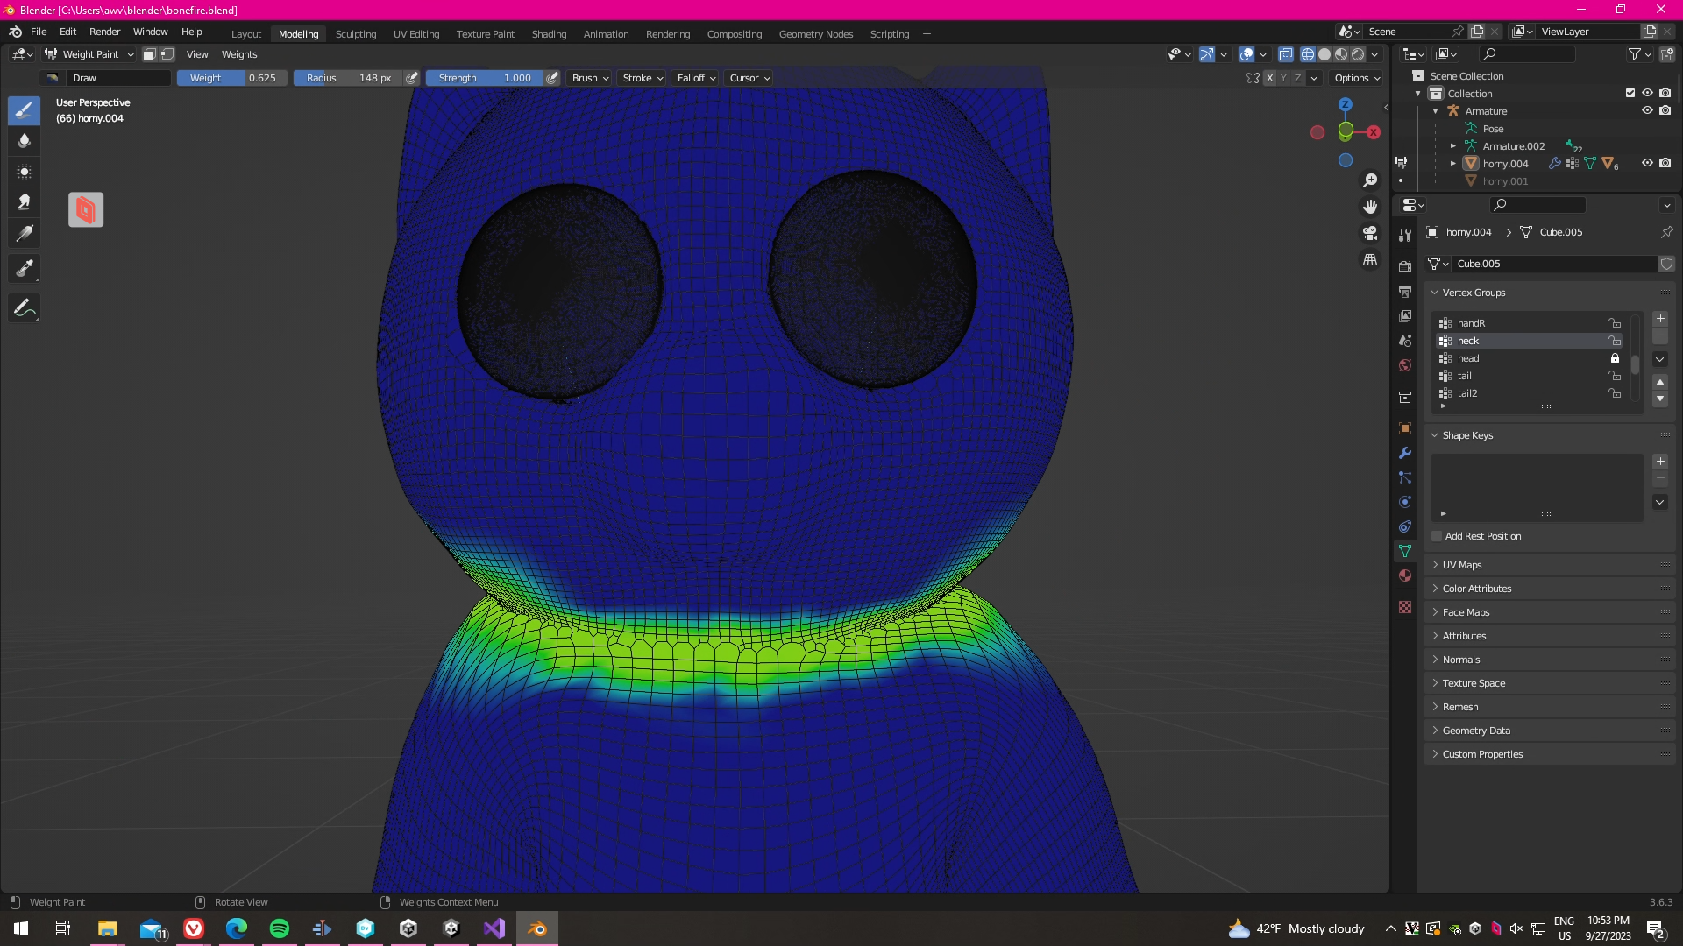Expand the UV Maps panel
Image resolution: width=1683 pixels, height=946 pixels.
pyautogui.click(x=1462, y=565)
